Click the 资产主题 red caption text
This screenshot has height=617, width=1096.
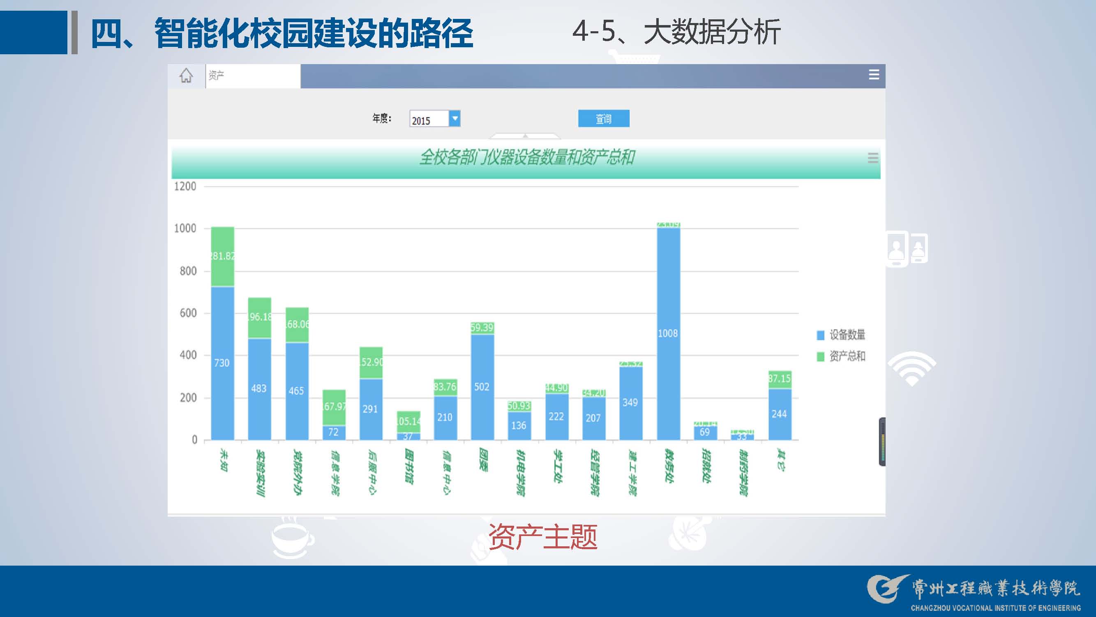[x=542, y=536]
